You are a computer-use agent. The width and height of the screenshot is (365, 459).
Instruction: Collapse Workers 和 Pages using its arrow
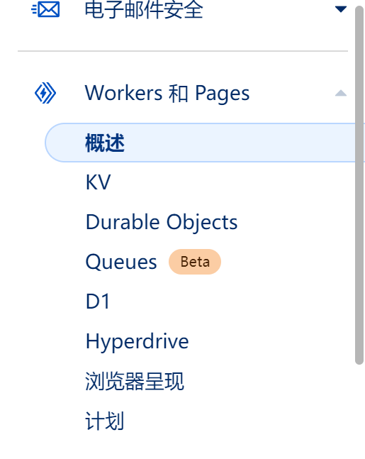[x=341, y=93]
